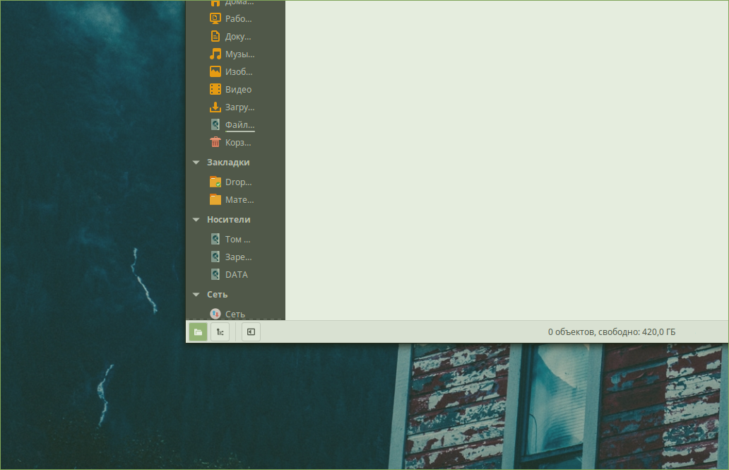Open the Drop... bookmark folder icon
The height and width of the screenshot is (470, 729).
215,182
